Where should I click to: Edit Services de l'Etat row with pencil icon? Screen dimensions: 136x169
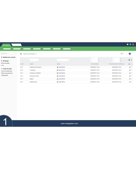pos(130,76)
